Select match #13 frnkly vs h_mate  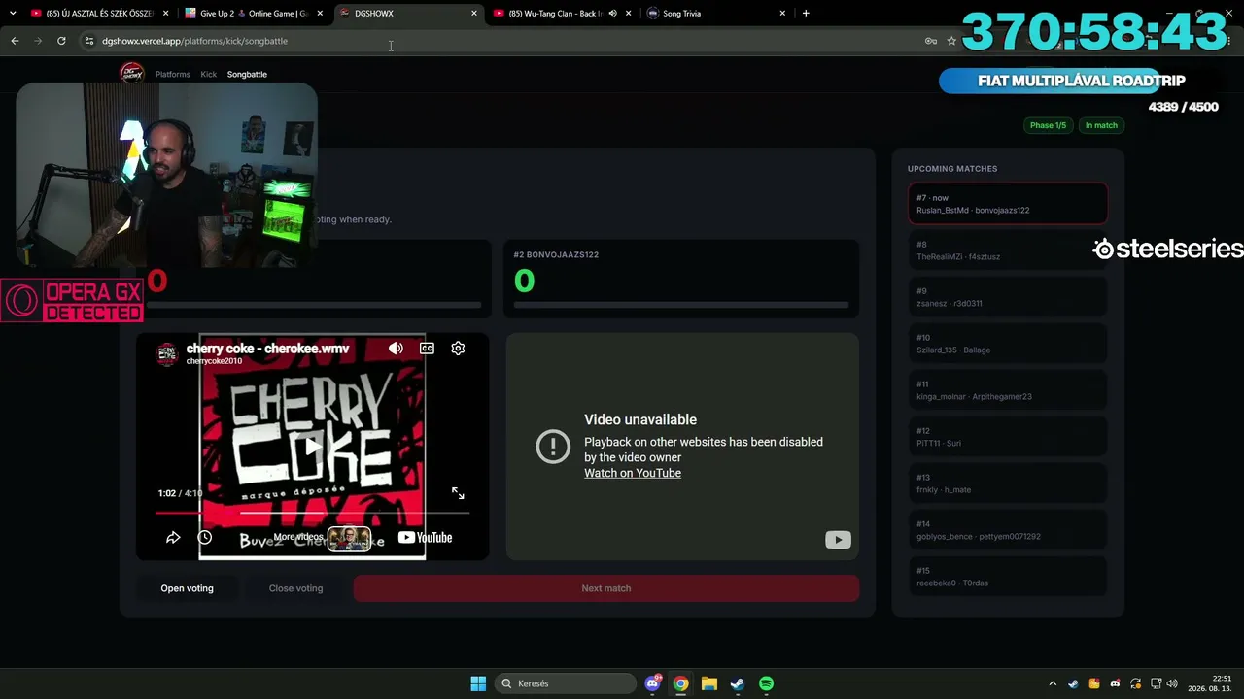click(x=1008, y=483)
